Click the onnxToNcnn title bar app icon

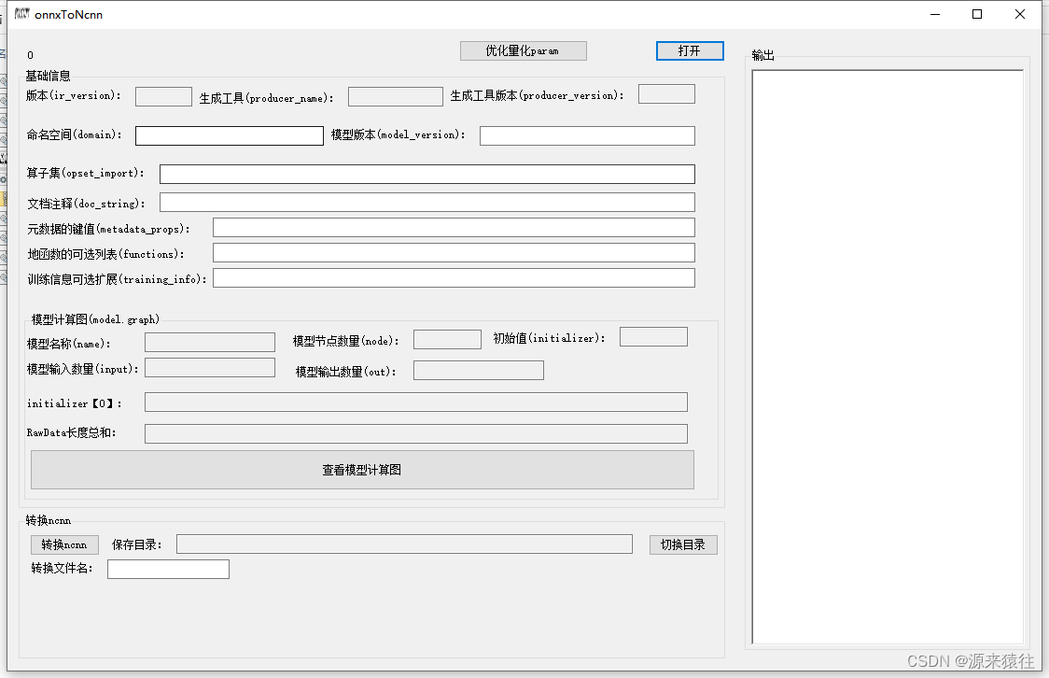(x=22, y=13)
